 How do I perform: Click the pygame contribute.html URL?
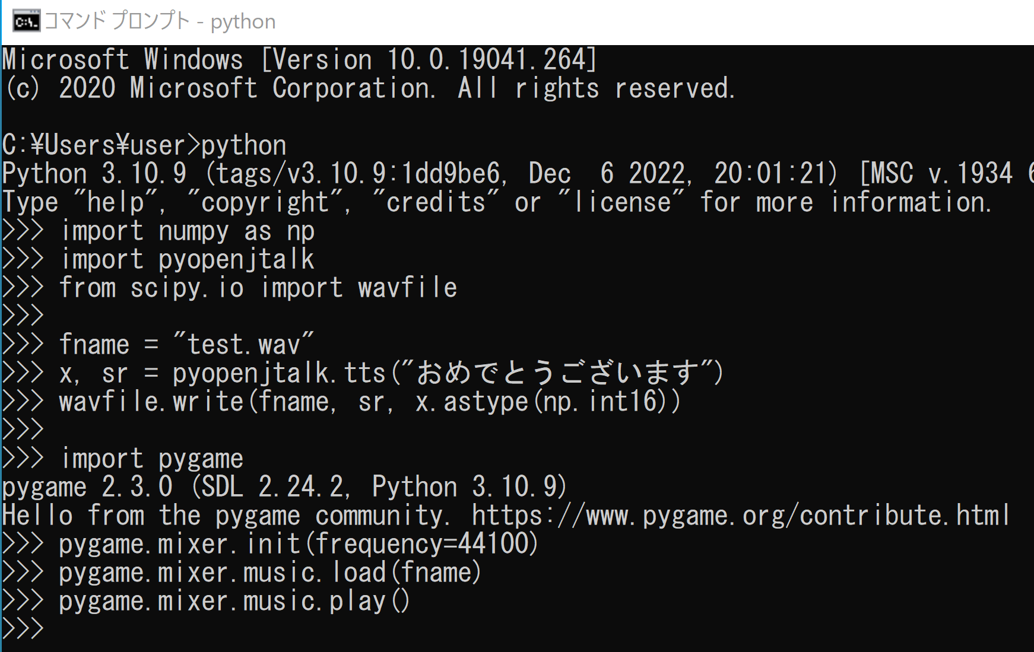pos(740,515)
